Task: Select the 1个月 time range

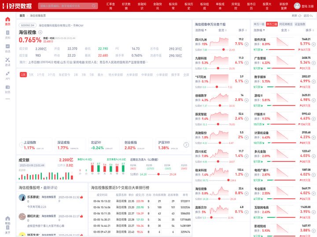Action: click(x=41, y=75)
